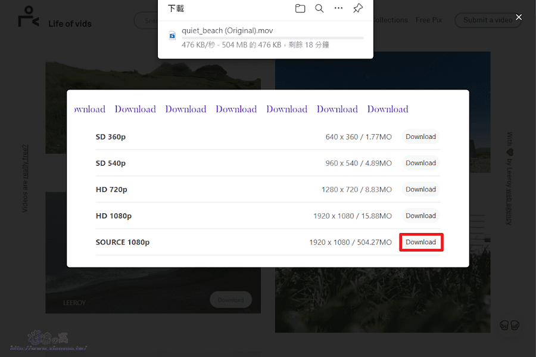Select SD 360p label
Viewport: 536px width, 357px height.
(111, 137)
